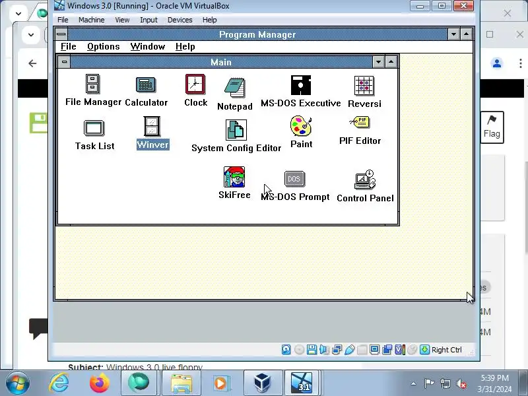528x396 pixels.
Task: Open the Control Panel icon
Action: pos(365,180)
